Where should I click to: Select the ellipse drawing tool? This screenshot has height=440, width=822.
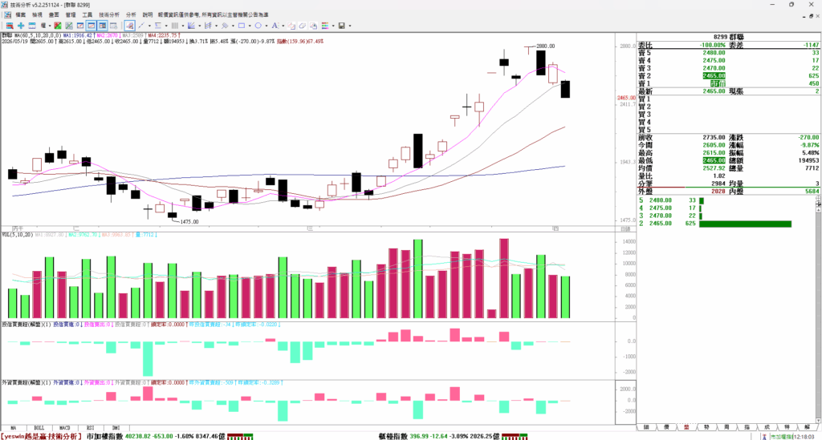coord(258,25)
